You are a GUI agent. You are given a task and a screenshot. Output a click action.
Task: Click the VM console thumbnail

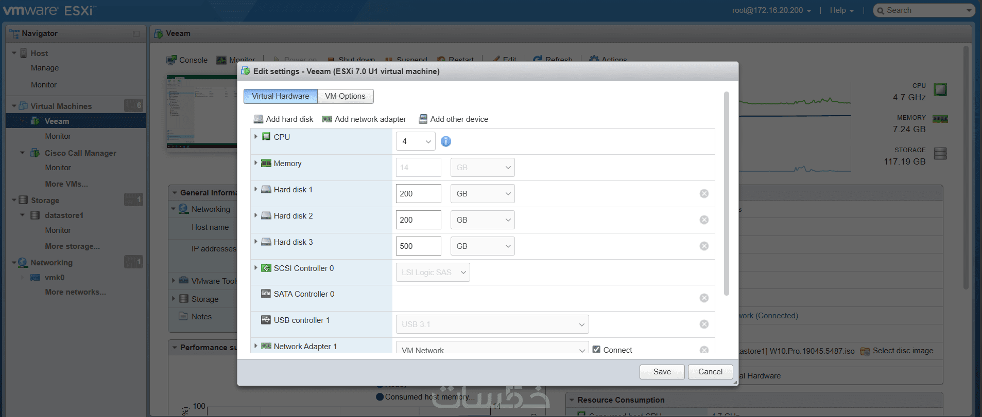202,112
